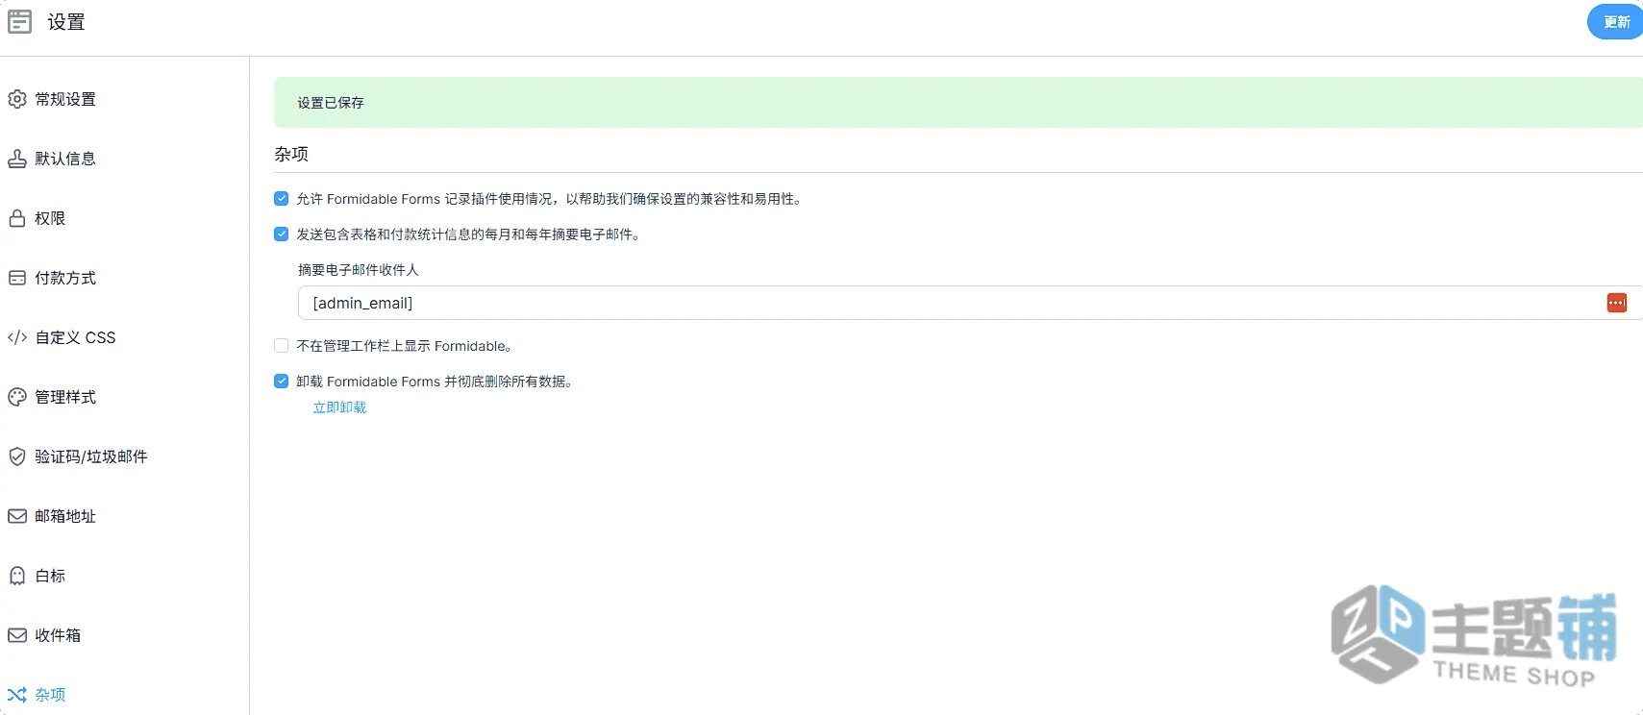Disable monthly and yearly summary emails checkbox
Screen dimensions: 1643x715
click(281, 234)
